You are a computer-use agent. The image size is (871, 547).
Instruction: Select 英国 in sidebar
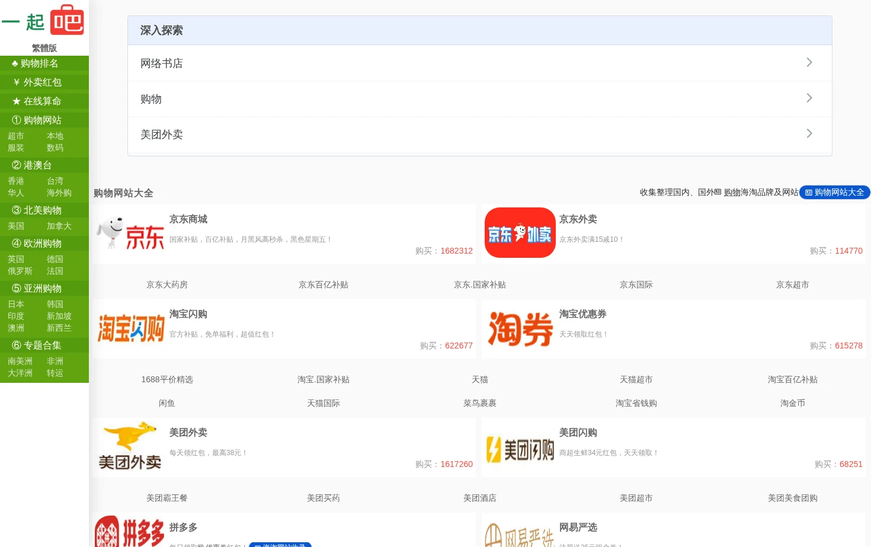coord(16,260)
